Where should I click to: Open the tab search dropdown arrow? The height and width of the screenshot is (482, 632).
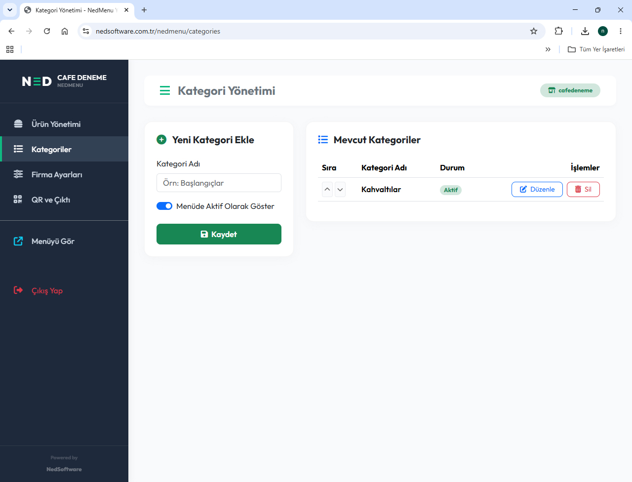pyautogui.click(x=10, y=10)
